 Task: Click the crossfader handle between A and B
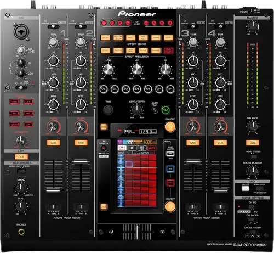[x=137, y=232]
